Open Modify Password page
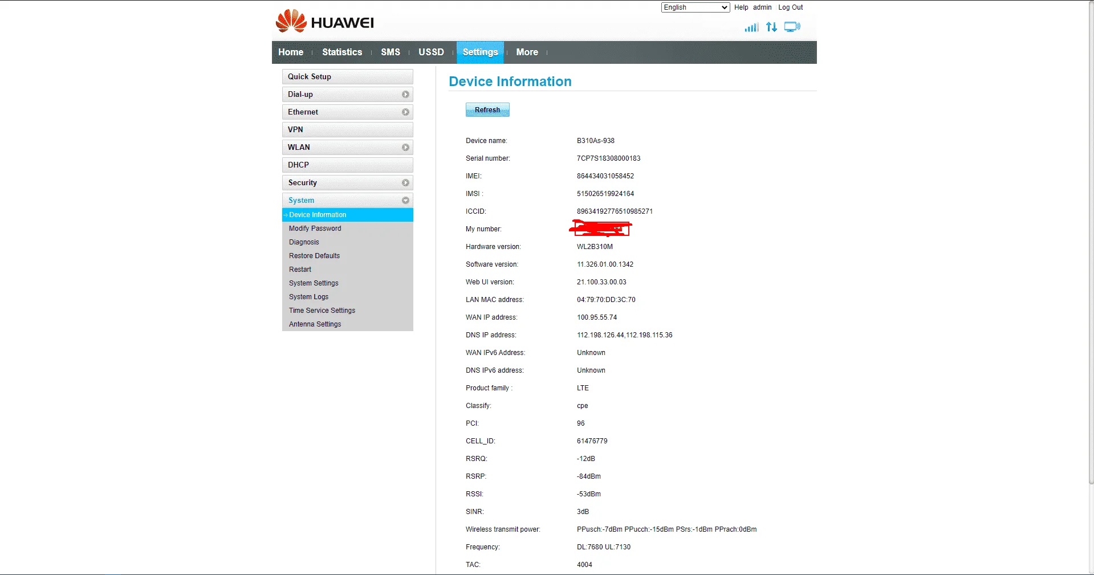This screenshot has width=1094, height=575. coord(315,229)
